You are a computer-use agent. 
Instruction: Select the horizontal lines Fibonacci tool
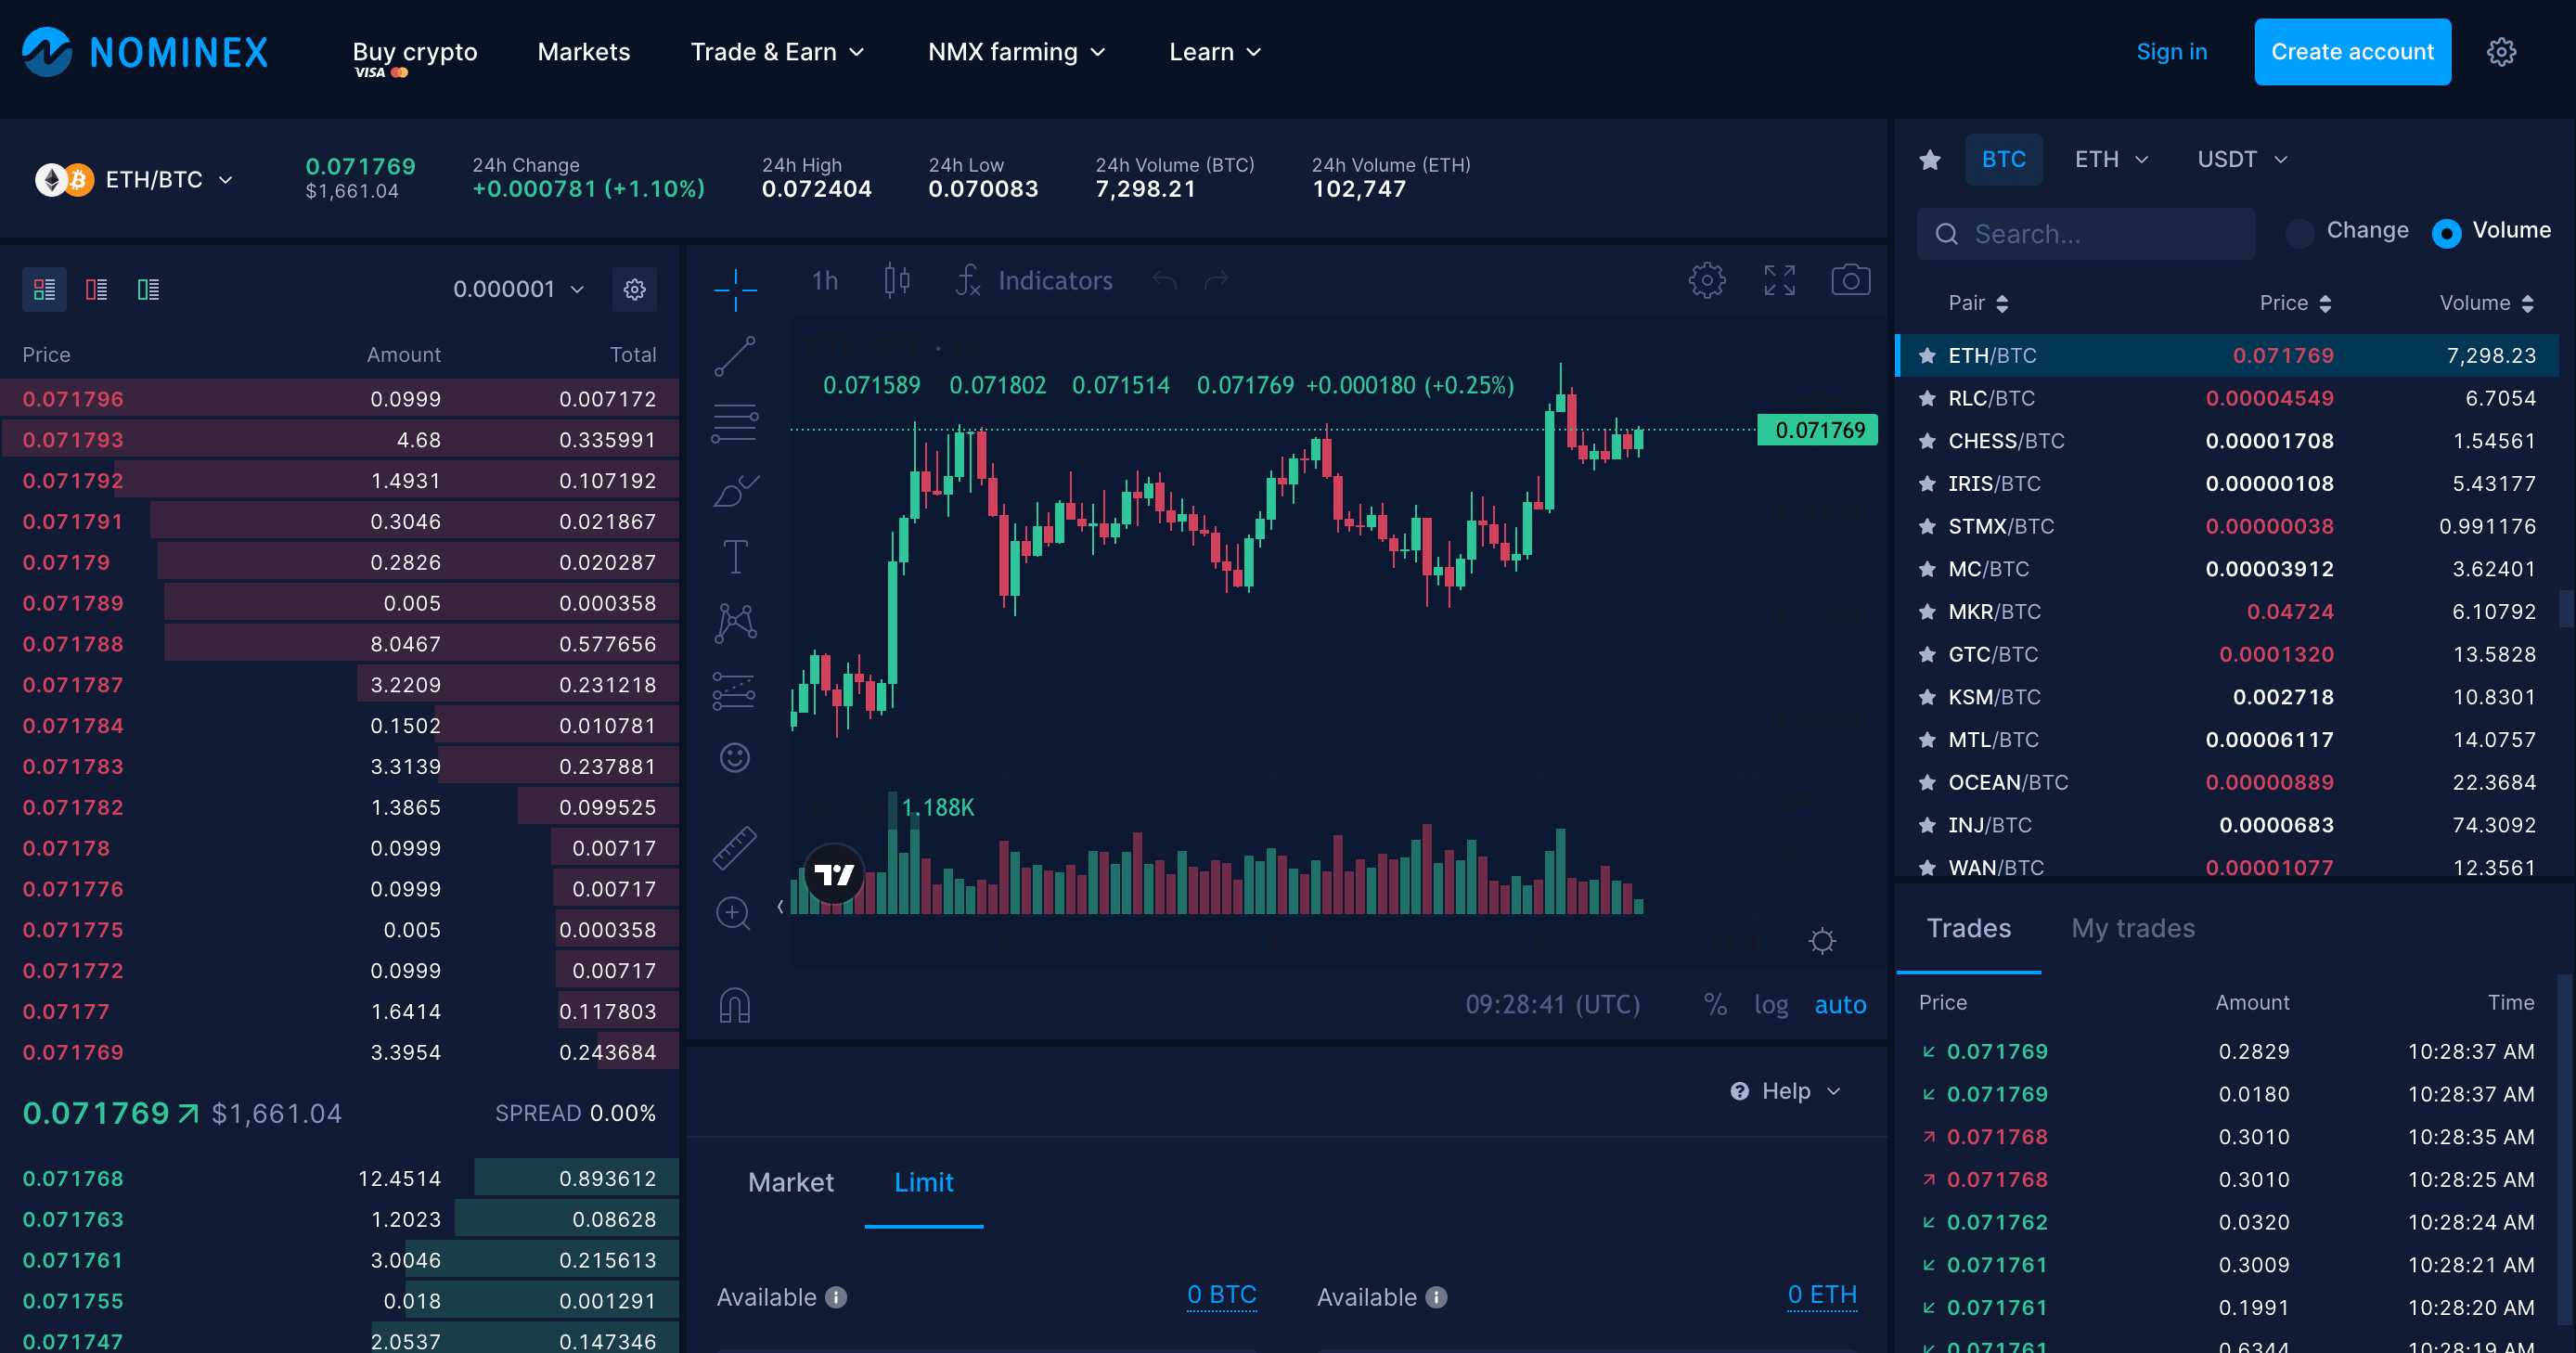pos(735,423)
